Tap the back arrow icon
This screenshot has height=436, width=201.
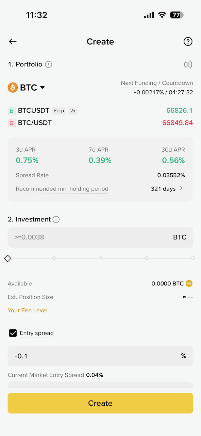13,42
